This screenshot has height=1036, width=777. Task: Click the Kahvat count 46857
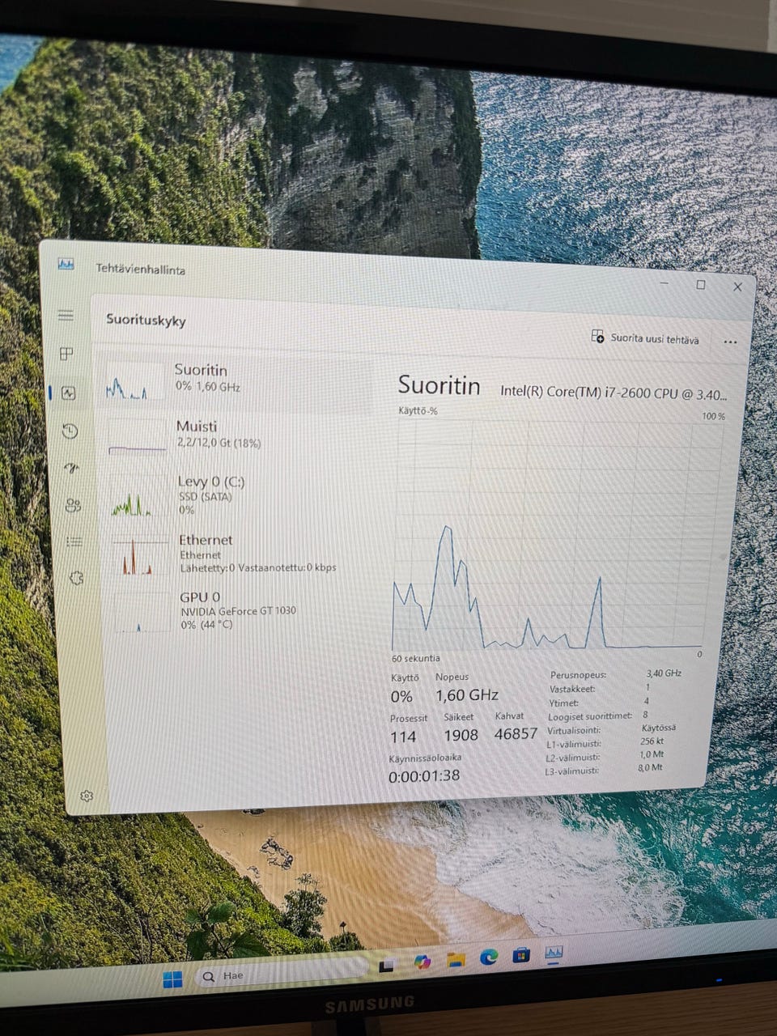tap(516, 733)
